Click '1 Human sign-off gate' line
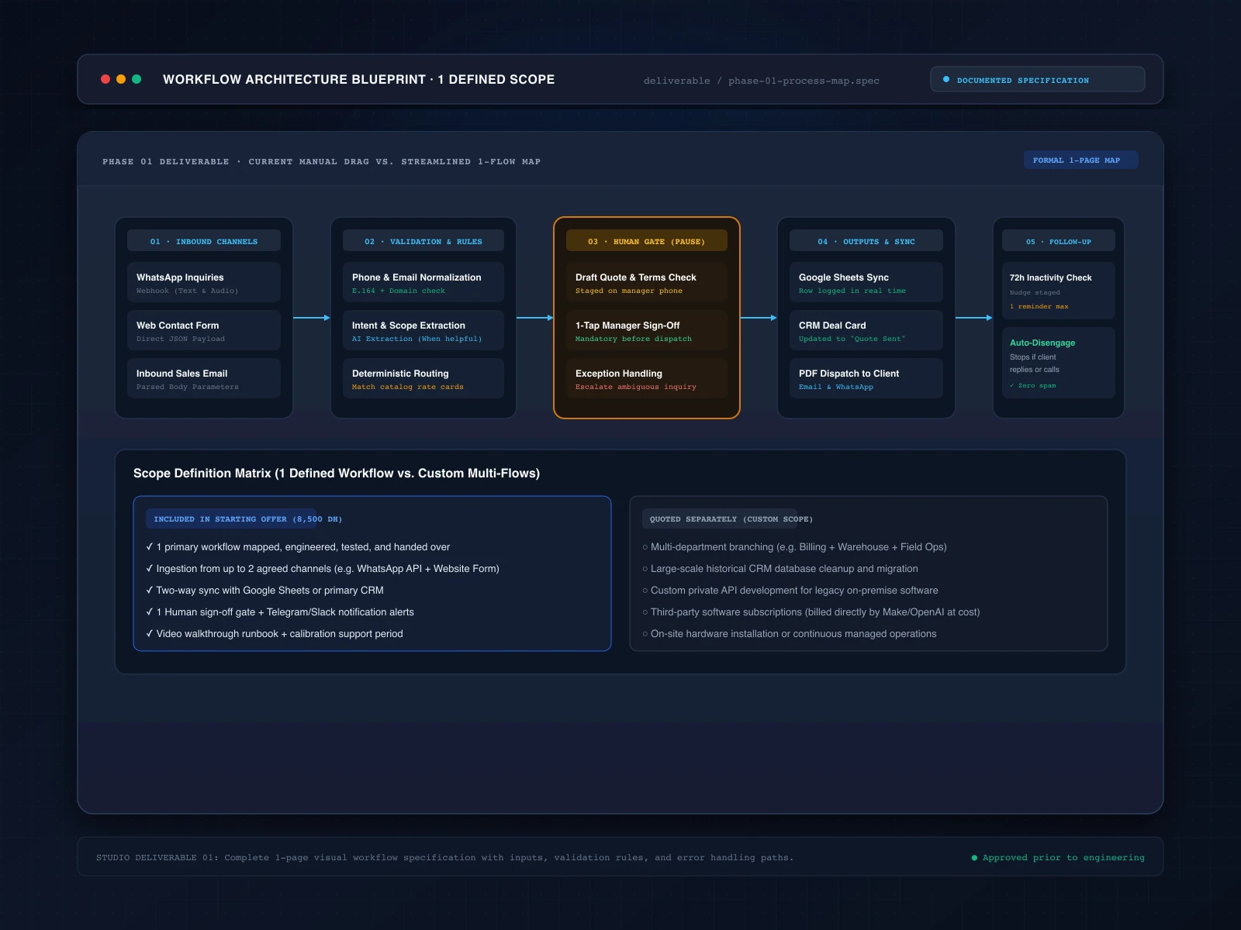 click(x=280, y=612)
